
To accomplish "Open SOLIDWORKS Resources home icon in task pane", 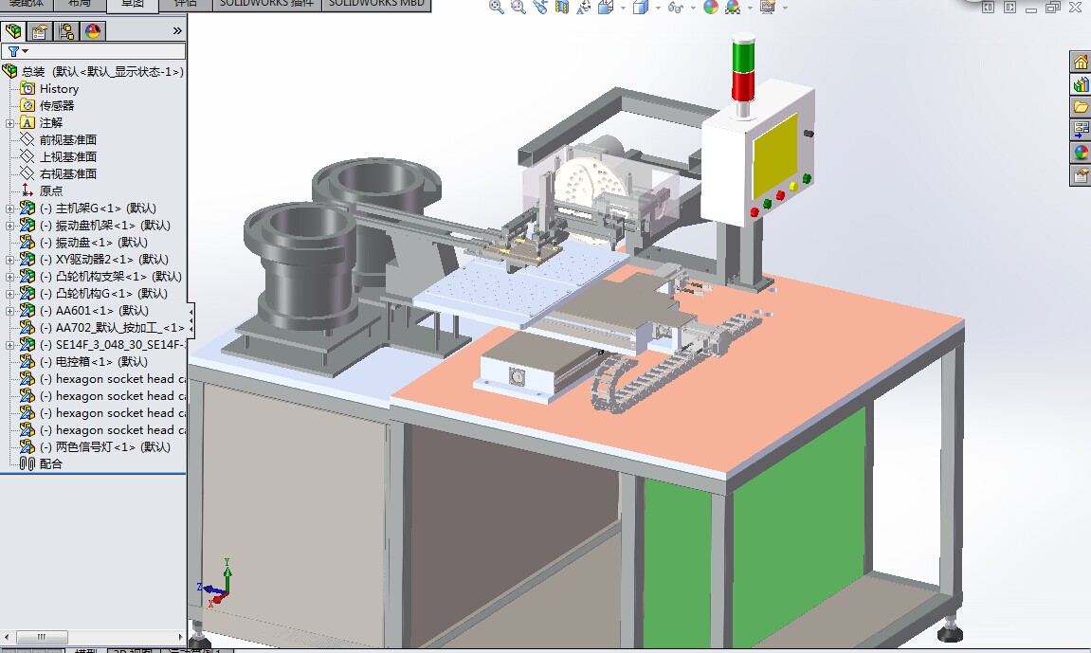I will [x=1081, y=63].
